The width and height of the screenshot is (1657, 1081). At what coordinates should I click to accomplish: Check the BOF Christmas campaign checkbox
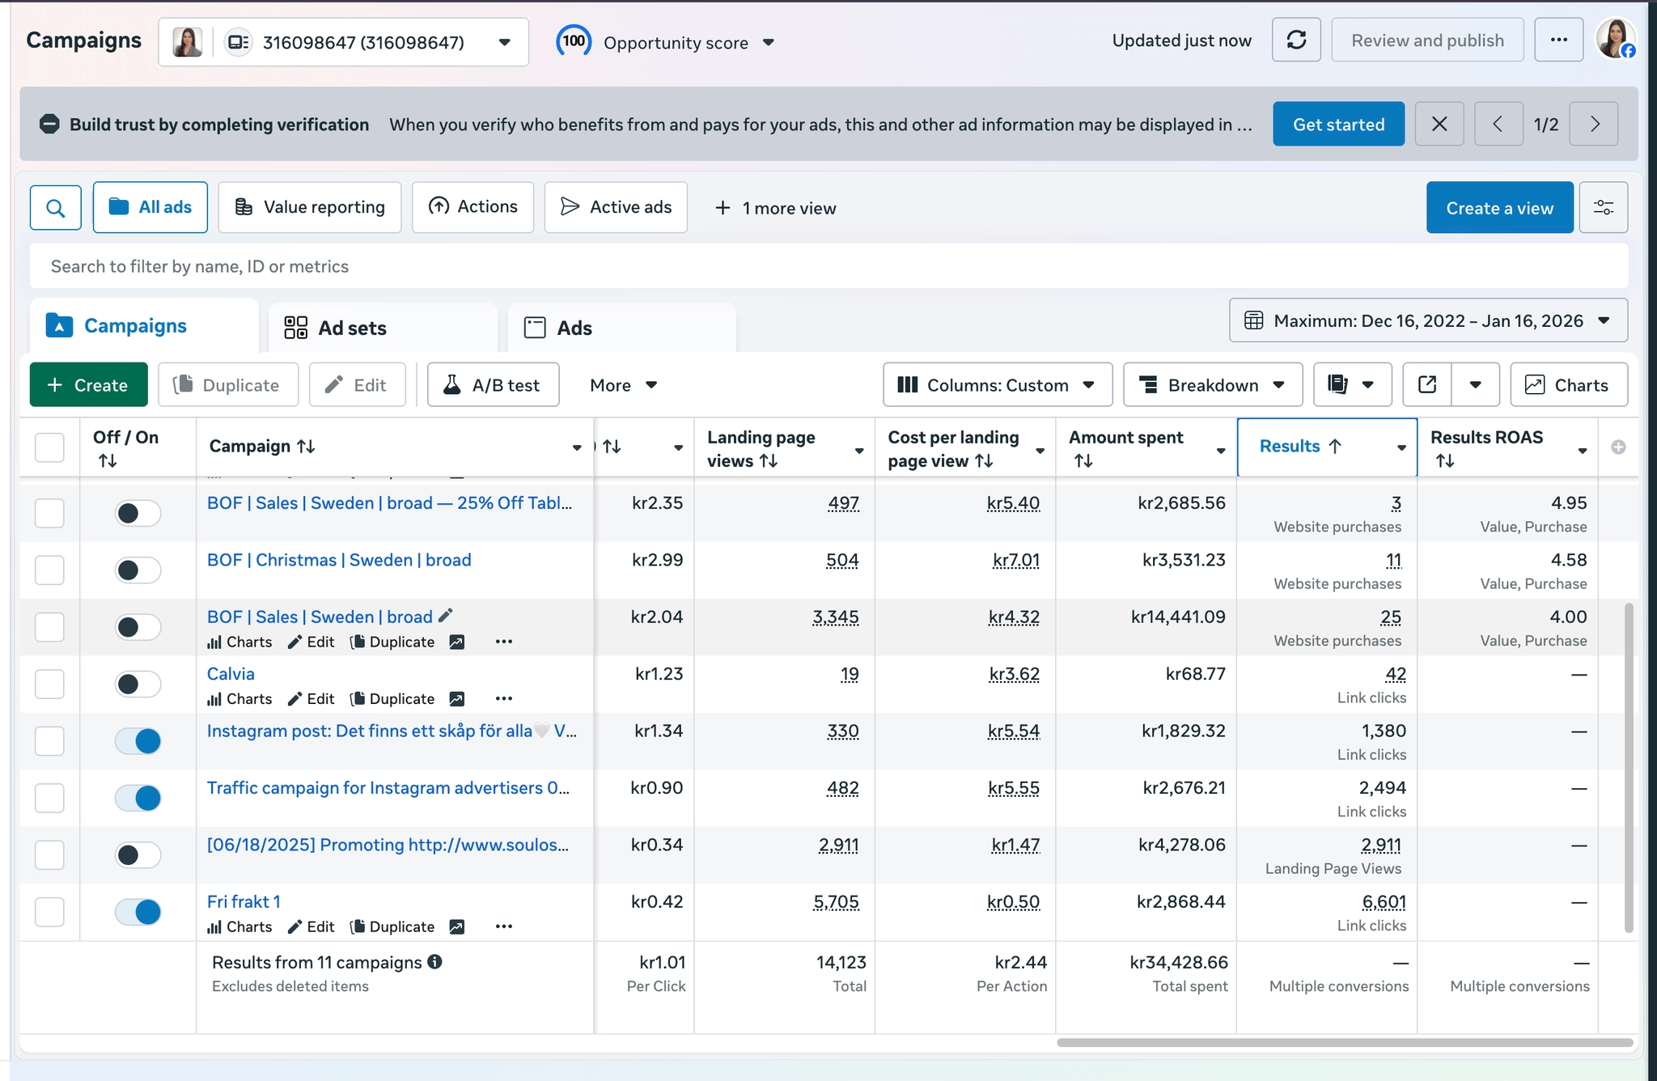tap(50, 570)
